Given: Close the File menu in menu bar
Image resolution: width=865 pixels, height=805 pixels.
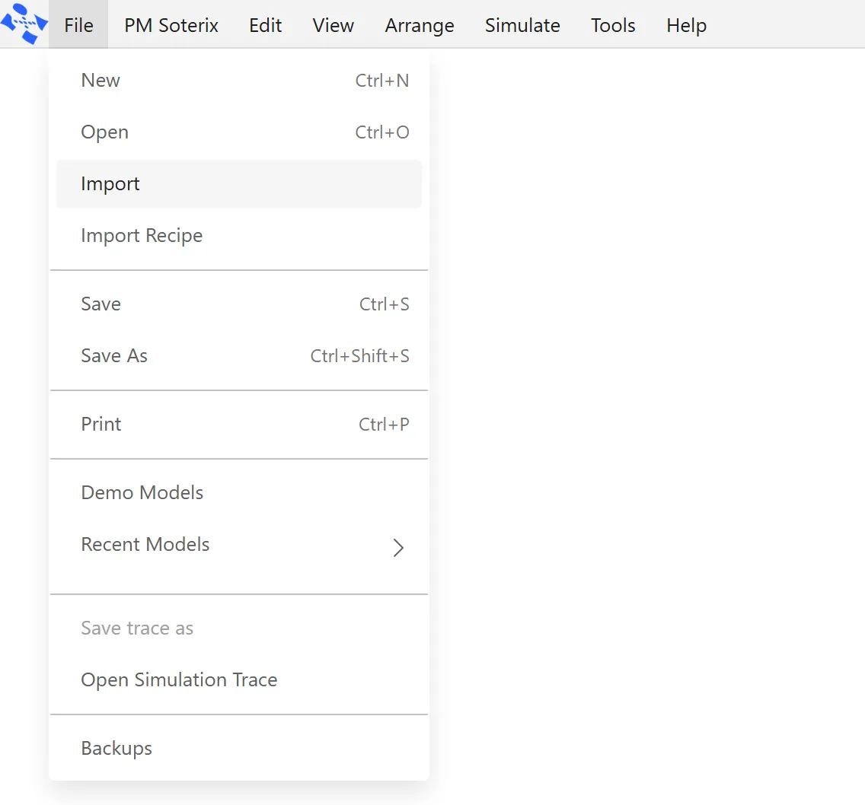Looking at the screenshot, I should [x=78, y=25].
